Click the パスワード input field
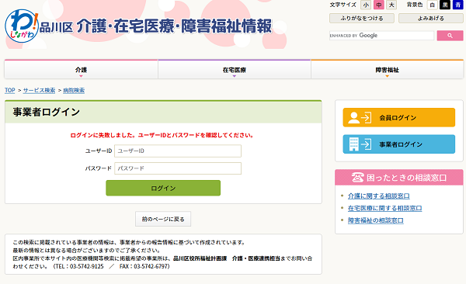The image size is (466, 284). click(178, 168)
